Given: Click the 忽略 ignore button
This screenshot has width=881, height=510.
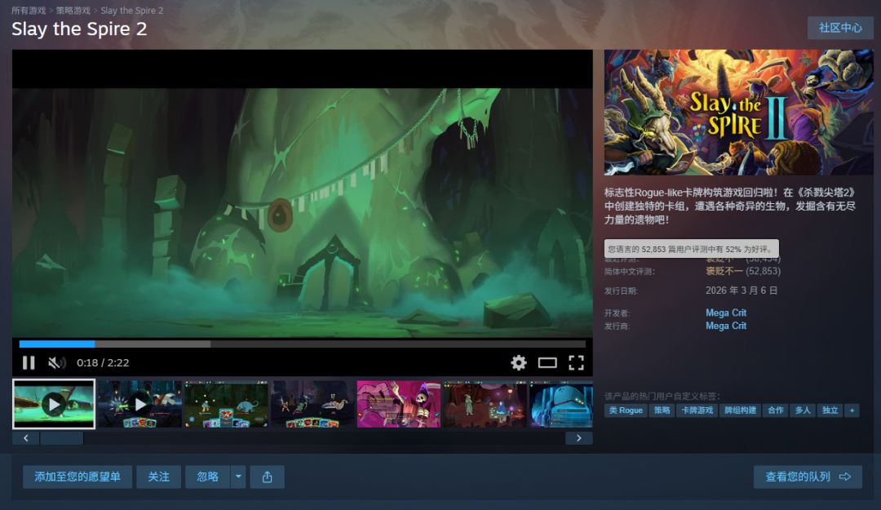Looking at the screenshot, I should [207, 477].
